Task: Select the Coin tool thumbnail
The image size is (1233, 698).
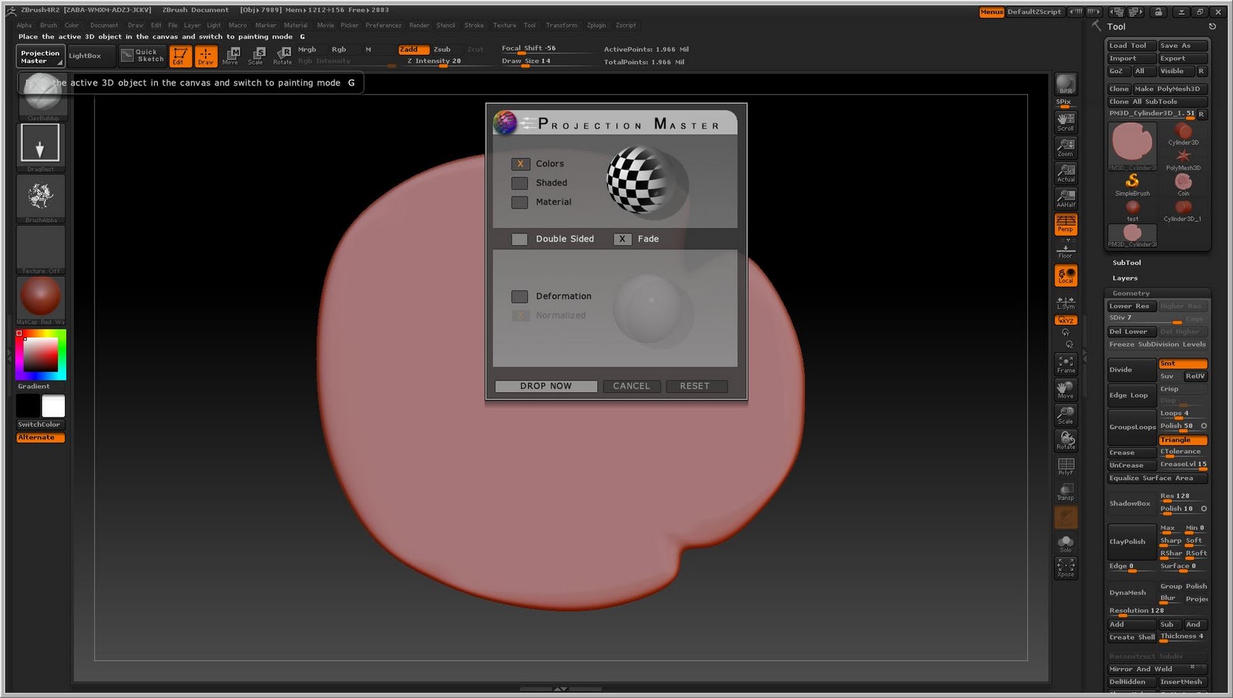Action: click(x=1183, y=183)
